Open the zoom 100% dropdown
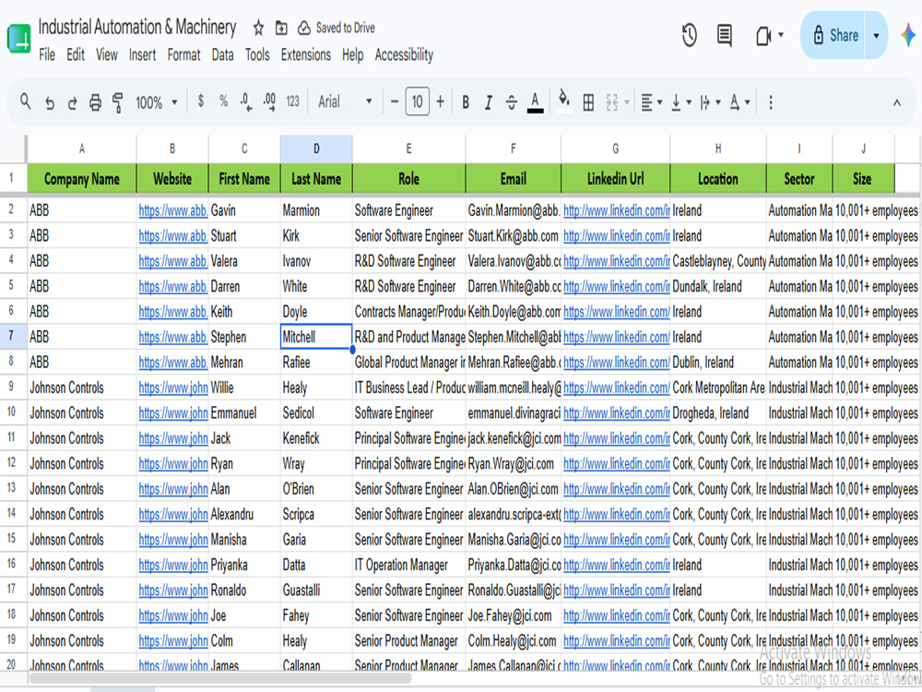922x692 pixels. pos(157,102)
